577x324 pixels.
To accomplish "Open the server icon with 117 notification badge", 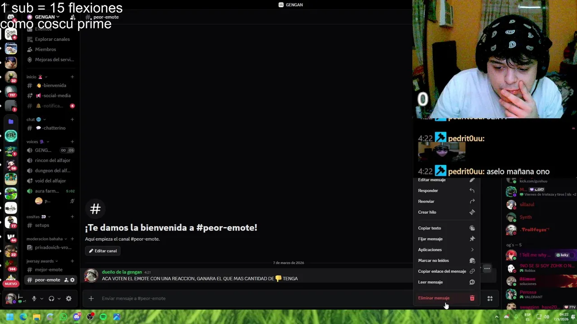I will pyautogui.click(x=11, y=91).
